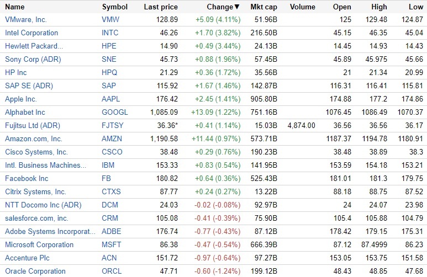The height and width of the screenshot is (277, 427).
Task: Click the Volume column header
Action: pos(302,7)
